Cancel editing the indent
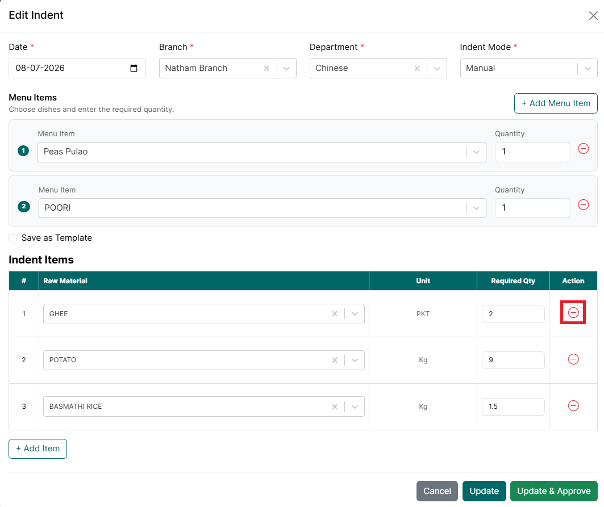604x507 pixels. pos(437,491)
